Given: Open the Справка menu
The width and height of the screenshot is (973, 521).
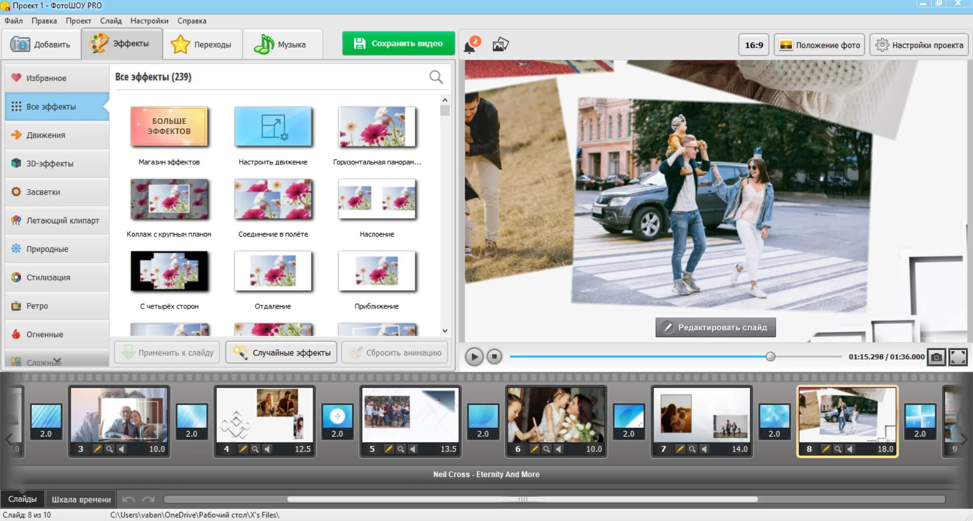Looking at the screenshot, I should coord(192,21).
